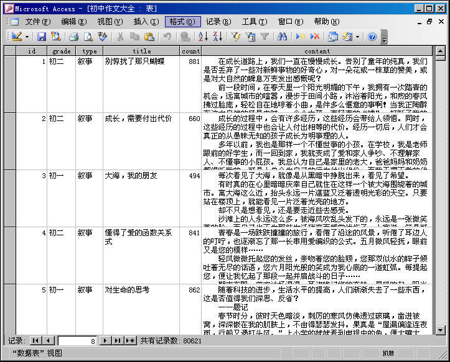Sort descending with Z-A icon

tap(218, 37)
